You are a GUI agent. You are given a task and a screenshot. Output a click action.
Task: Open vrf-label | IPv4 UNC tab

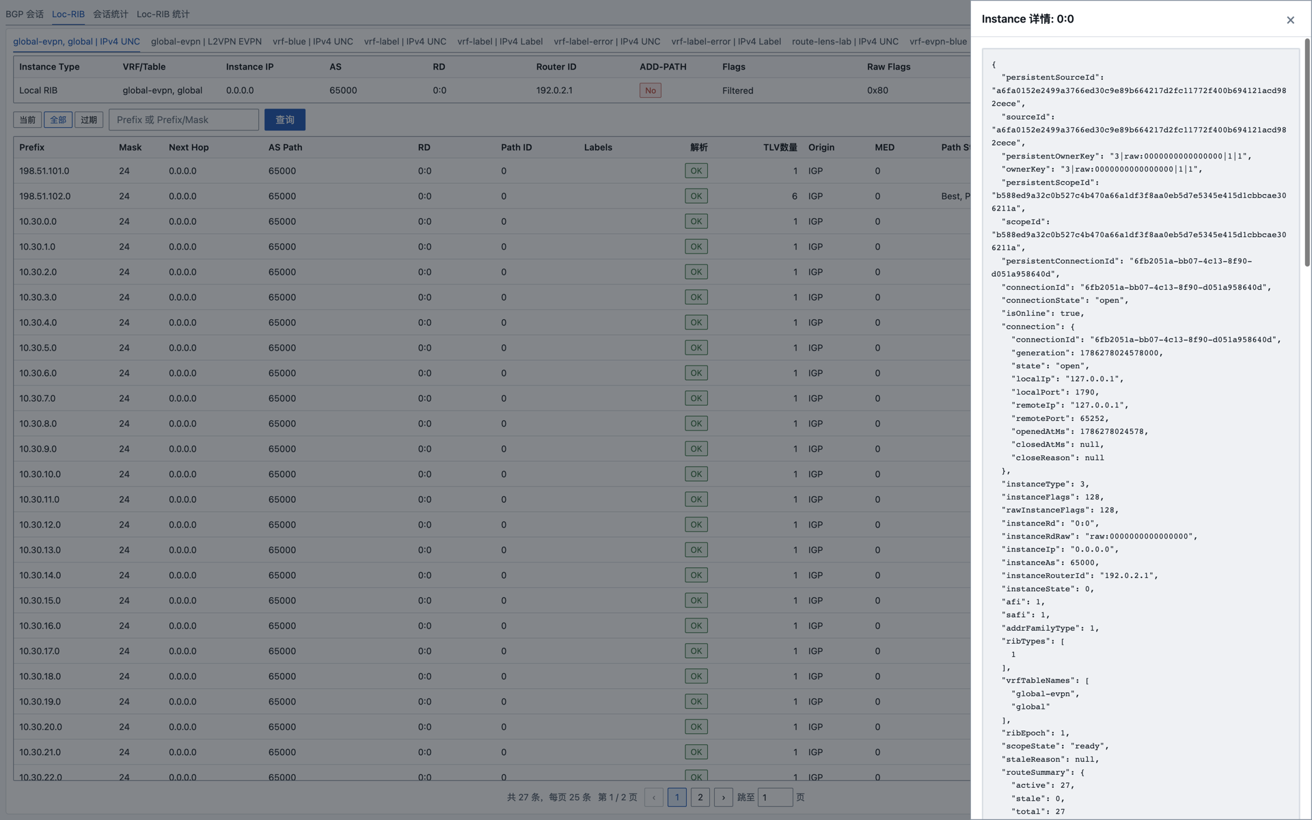pyautogui.click(x=405, y=41)
